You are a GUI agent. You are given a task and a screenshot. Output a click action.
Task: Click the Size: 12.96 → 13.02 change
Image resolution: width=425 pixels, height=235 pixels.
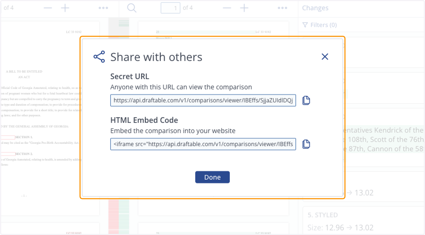point(340,228)
